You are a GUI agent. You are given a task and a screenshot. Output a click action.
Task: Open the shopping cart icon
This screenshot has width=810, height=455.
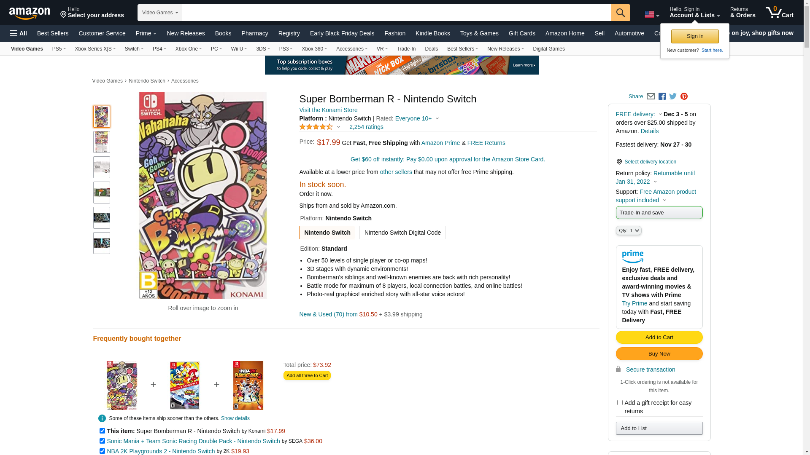[779, 13]
